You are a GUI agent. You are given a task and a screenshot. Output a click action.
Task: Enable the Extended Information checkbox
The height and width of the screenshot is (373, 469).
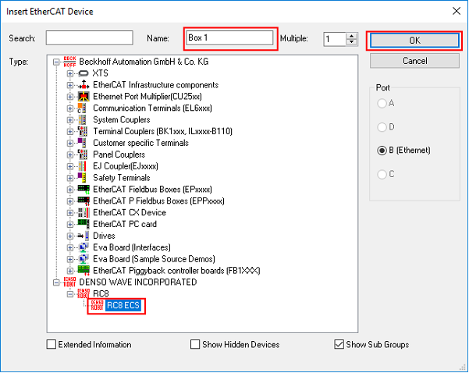(52, 344)
